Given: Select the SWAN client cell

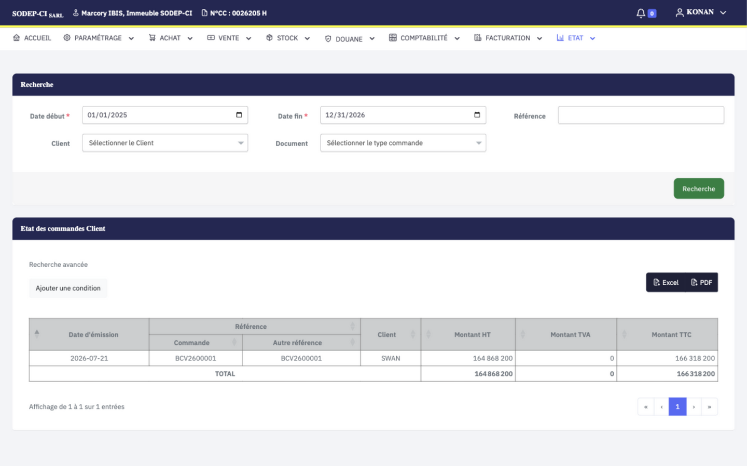Looking at the screenshot, I should (x=391, y=358).
